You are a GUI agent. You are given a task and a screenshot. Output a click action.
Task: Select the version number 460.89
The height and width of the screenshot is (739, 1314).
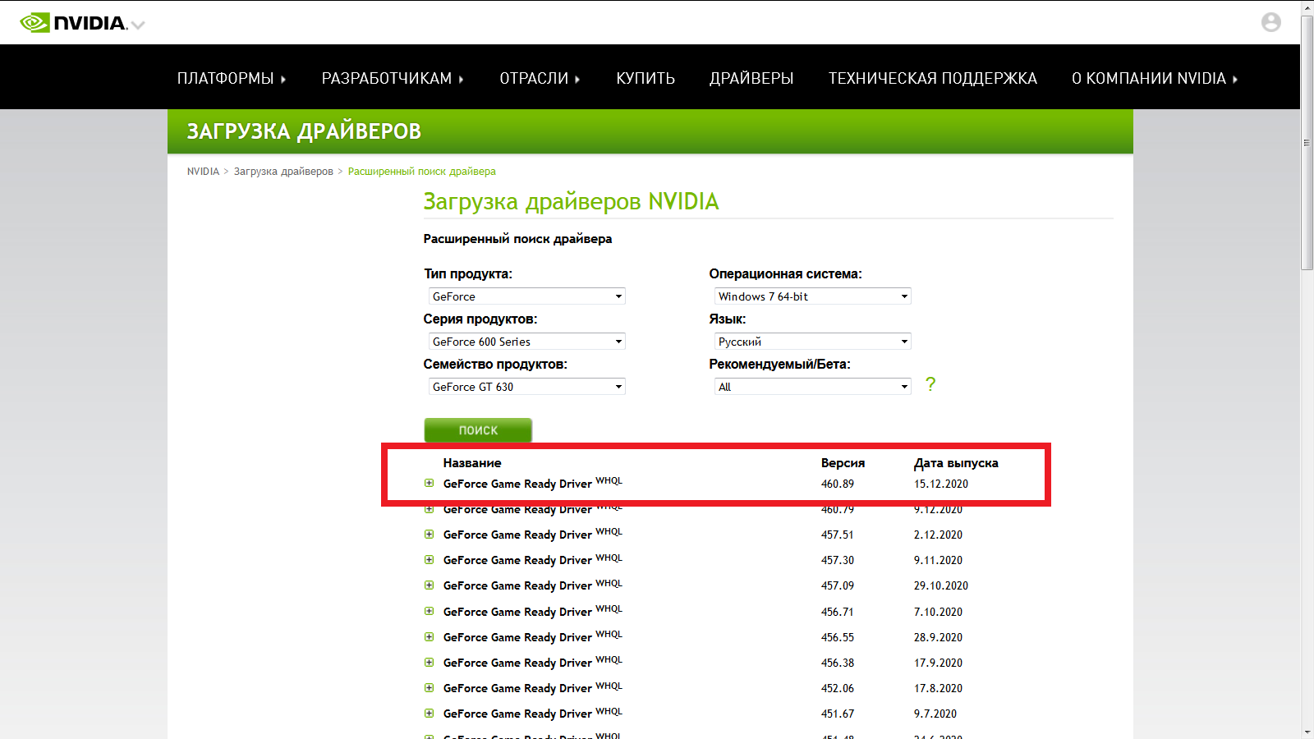[838, 484]
